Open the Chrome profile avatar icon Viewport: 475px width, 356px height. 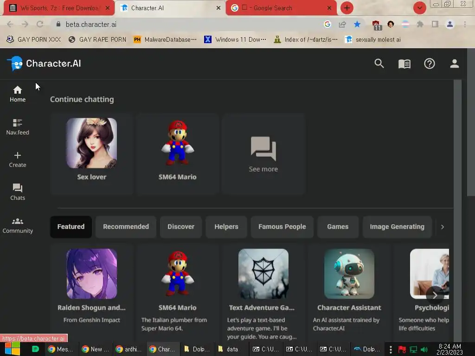[x=450, y=24]
